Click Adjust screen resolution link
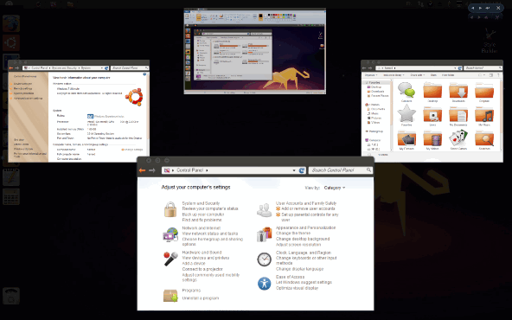 (298, 245)
